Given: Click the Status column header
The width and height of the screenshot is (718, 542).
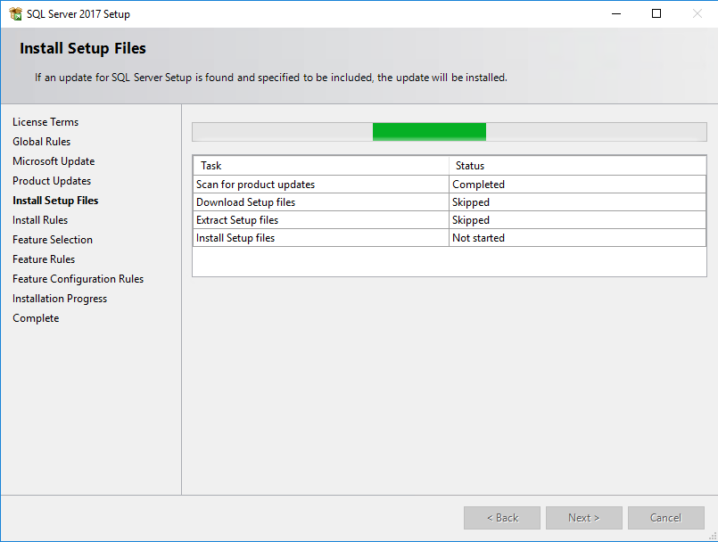Looking at the screenshot, I should click(x=577, y=166).
